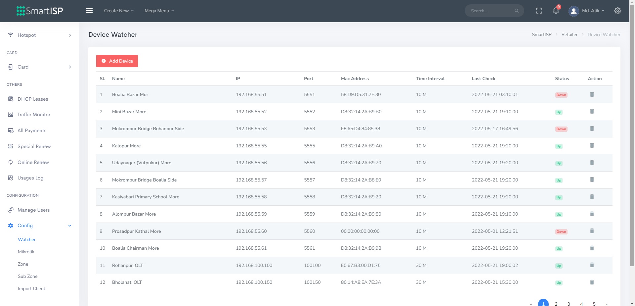Expand the Mega Menu dropdown
Screen dimensions: 635x306
(x=159, y=11)
